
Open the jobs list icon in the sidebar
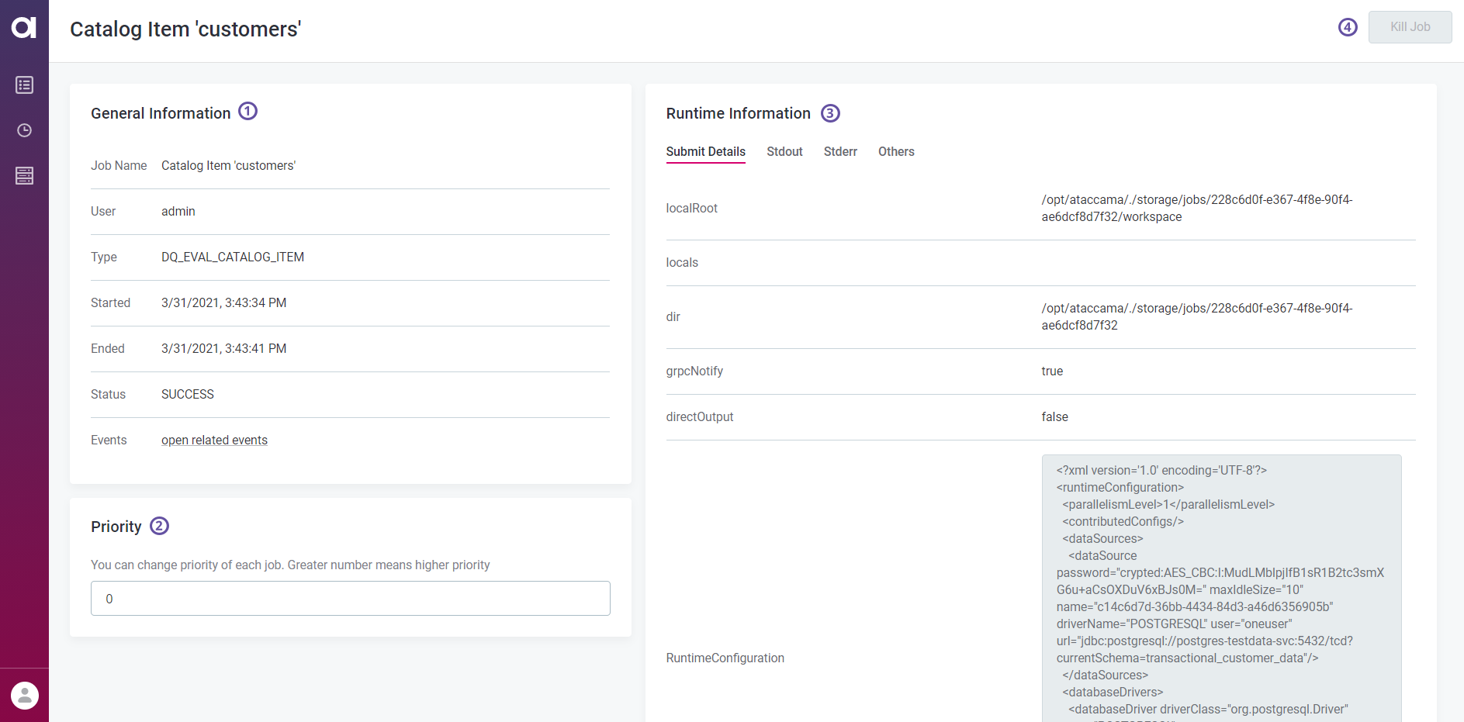pyautogui.click(x=24, y=85)
